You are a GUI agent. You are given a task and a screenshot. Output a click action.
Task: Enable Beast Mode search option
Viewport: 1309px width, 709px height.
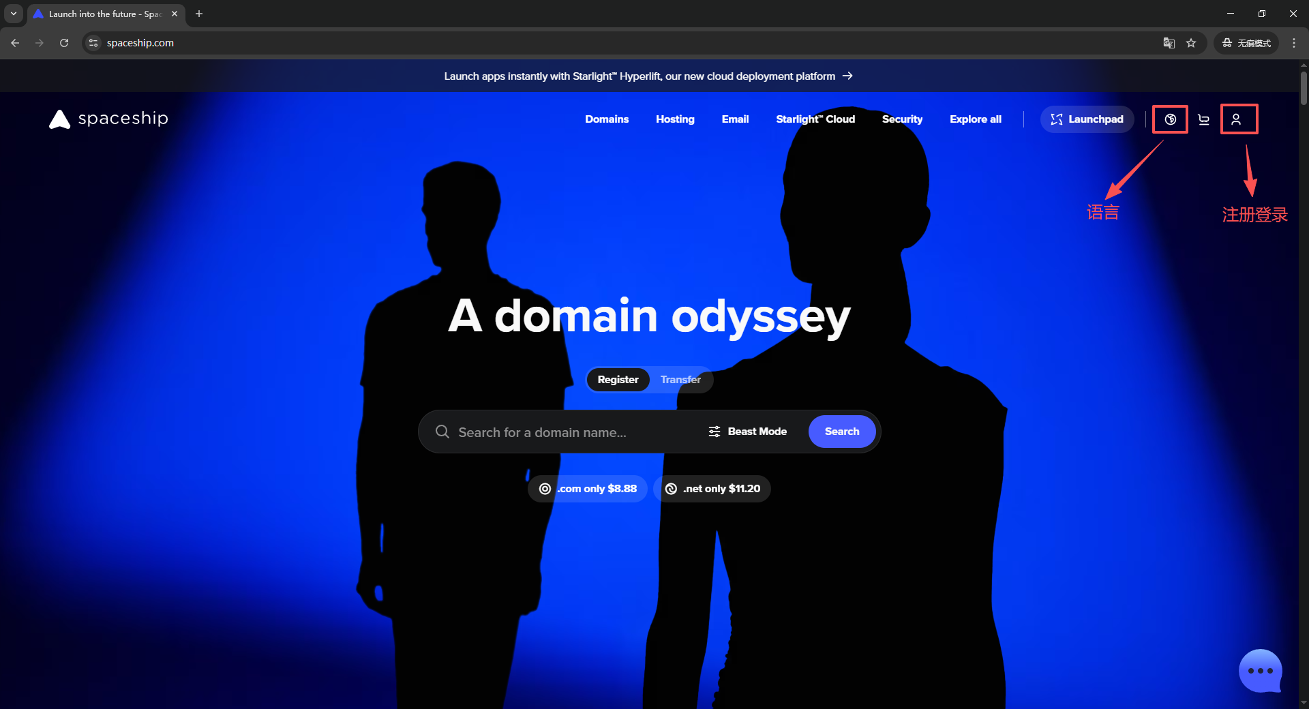coord(747,432)
